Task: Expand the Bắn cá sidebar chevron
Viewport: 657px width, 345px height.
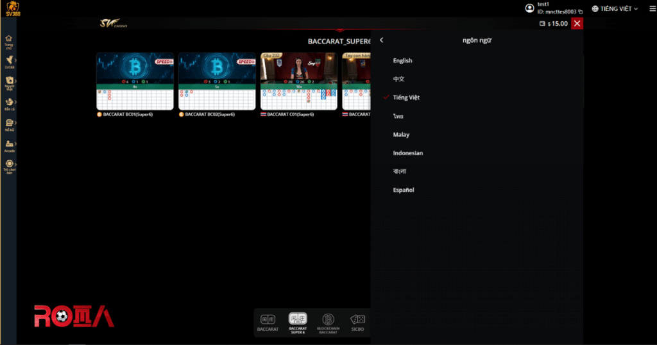Action: point(15,102)
